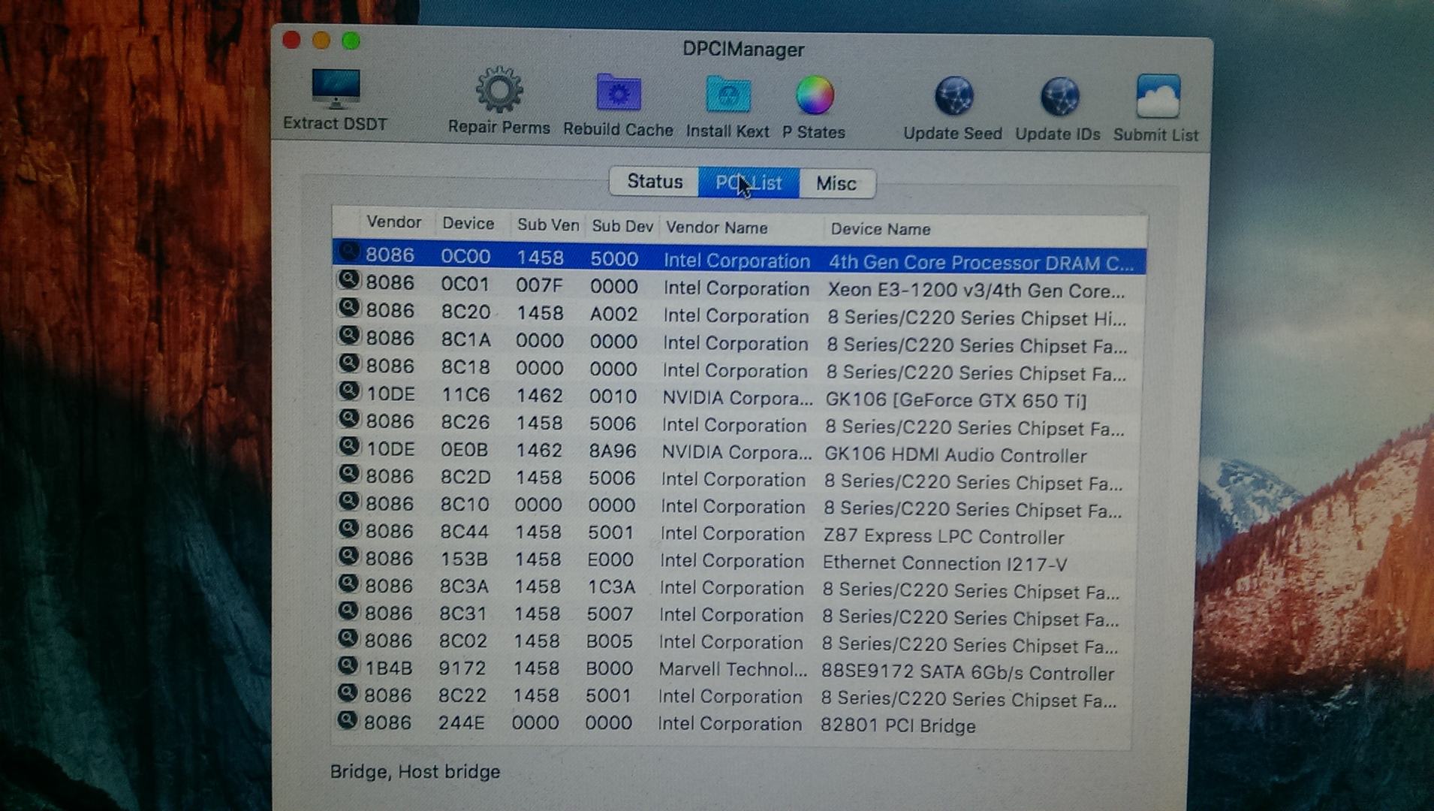Click the Rebuild Cache folder icon
The width and height of the screenshot is (1434, 811).
tap(618, 93)
